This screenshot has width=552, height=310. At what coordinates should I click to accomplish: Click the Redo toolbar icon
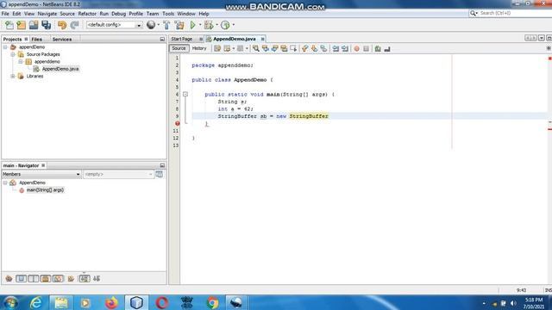tap(74, 25)
